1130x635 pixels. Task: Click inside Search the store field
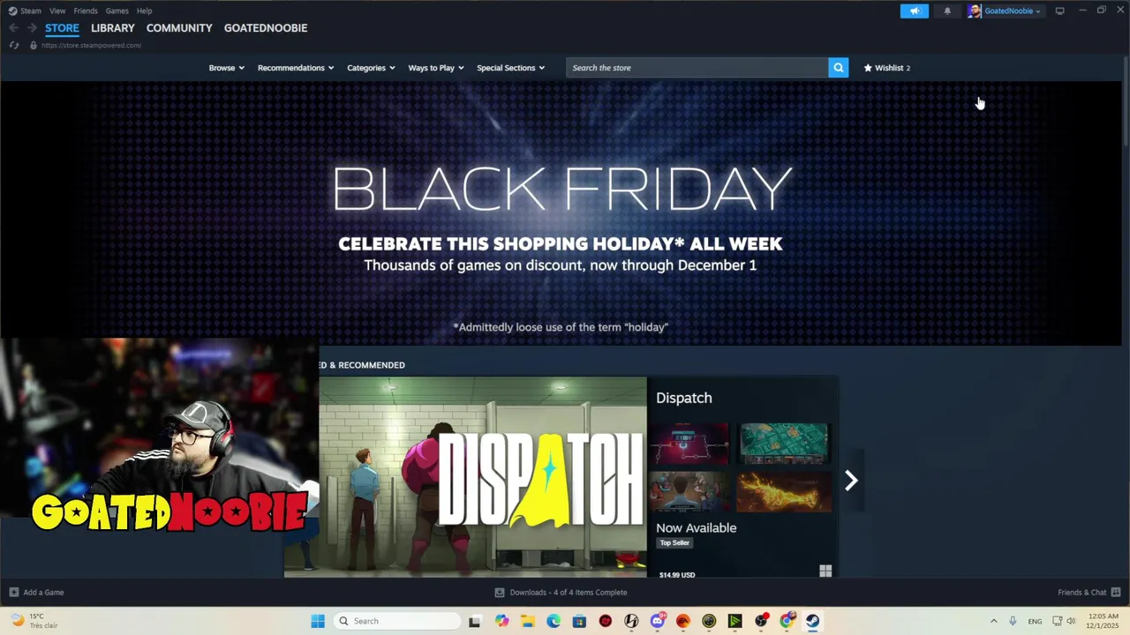697,68
